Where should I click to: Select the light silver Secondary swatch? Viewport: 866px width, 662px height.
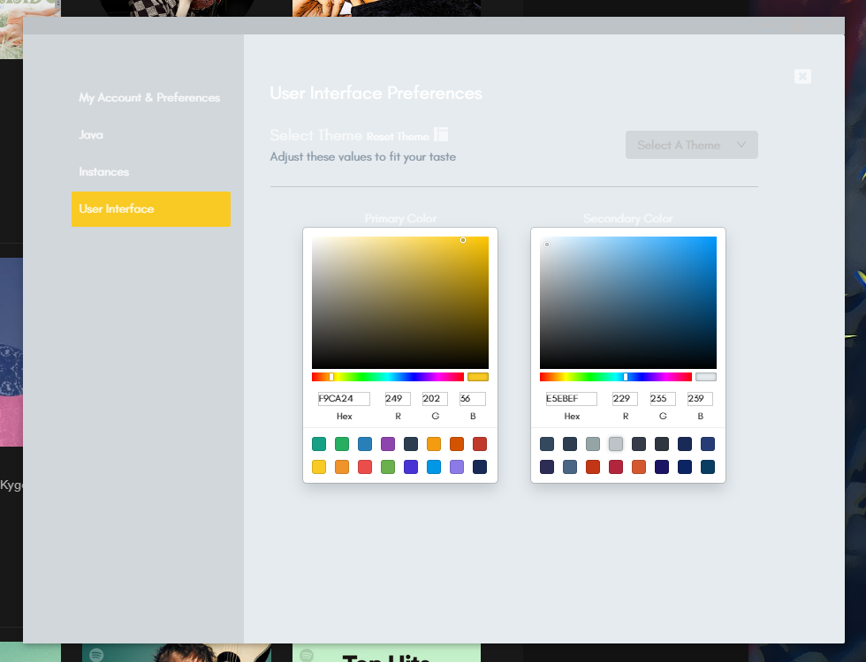click(616, 443)
